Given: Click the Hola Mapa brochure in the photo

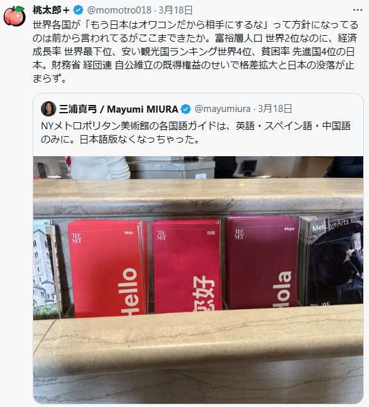Looking at the screenshot, I should click(262, 262).
